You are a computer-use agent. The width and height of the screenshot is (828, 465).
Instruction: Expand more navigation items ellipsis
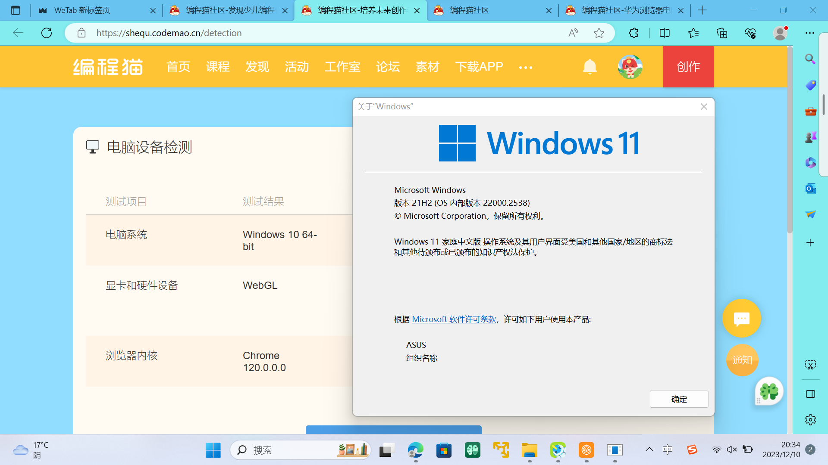526,68
